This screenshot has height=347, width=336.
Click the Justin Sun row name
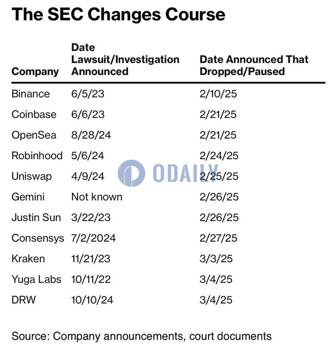pyautogui.click(x=36, y=217)
